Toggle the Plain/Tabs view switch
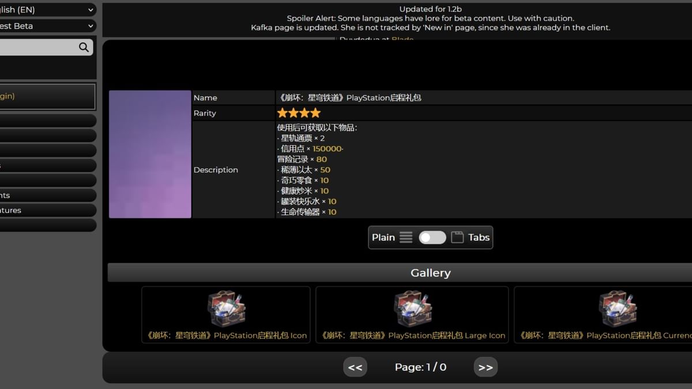Screen dimensions: 692x389 tap(432, 237)
